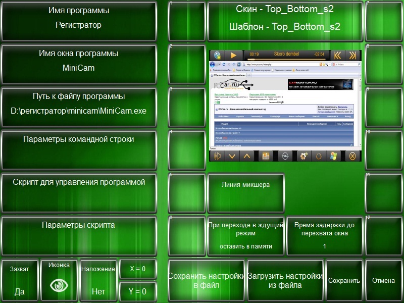Click the next track double-arrow icon
The image size is (404, 303).
(353, 55)
